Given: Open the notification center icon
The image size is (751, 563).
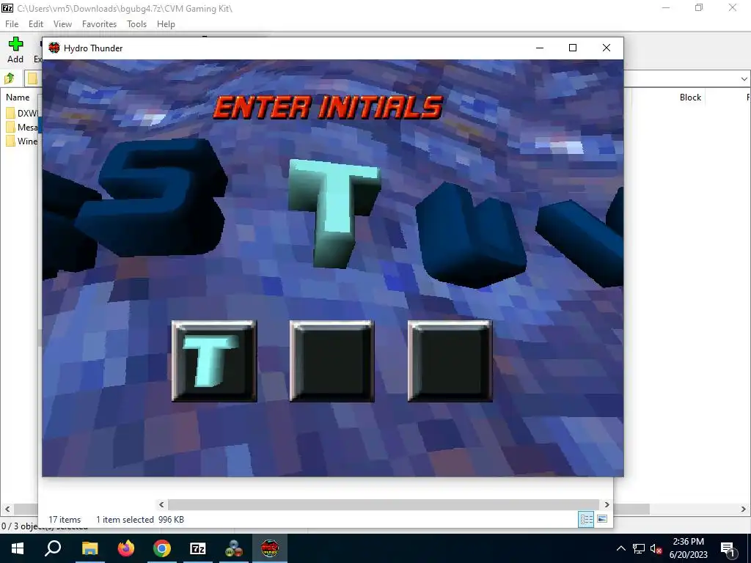Looking at the screenshot, I should [x=728, y=548].
